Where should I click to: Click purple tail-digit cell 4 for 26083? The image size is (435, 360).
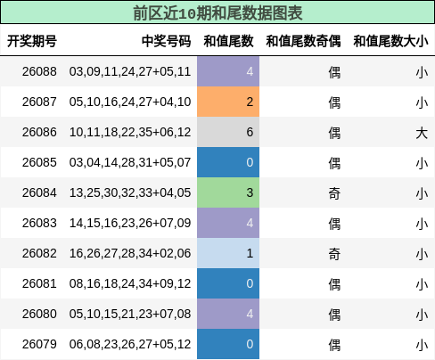coord(228,223)
